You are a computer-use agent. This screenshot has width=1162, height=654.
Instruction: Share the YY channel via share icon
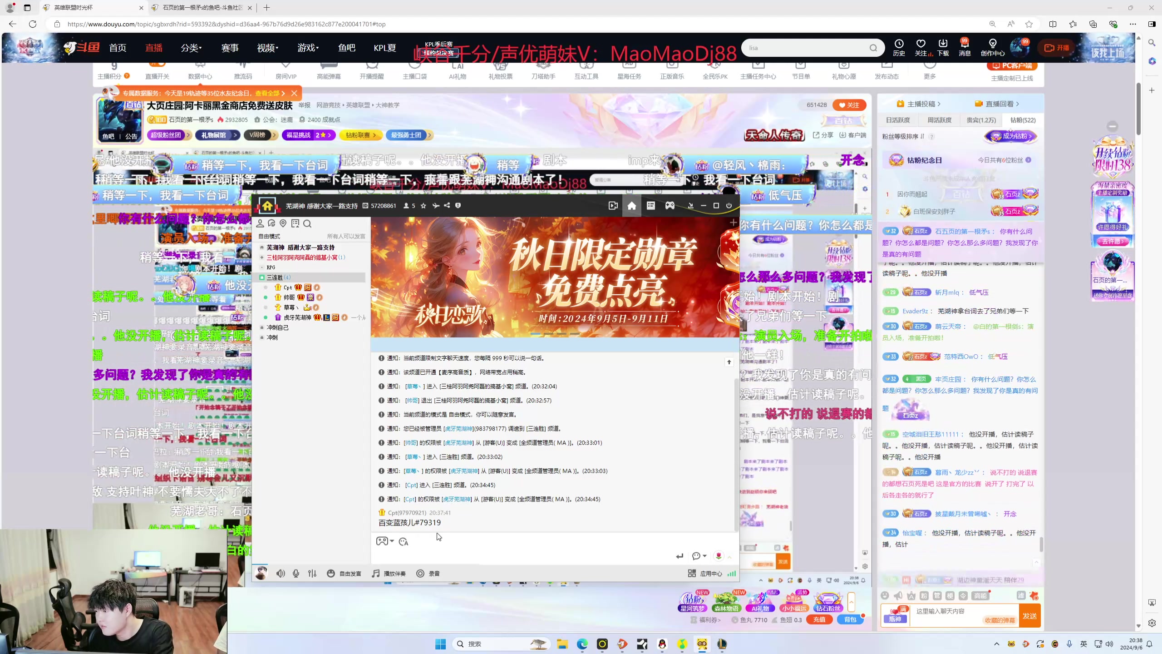coord(447,206)
